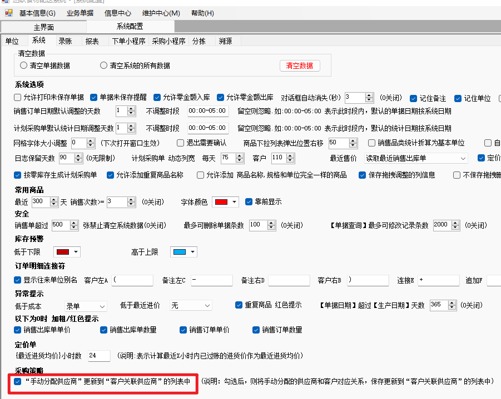The image size is (501, 399).
Task: Click 销售订单 不调整时段 field
Action: tap(208, 111)
